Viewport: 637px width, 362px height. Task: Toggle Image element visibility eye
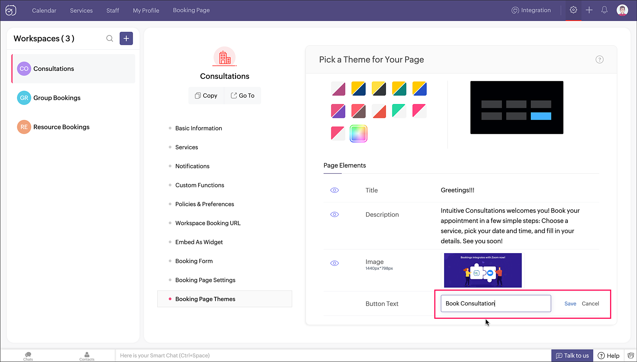click(x=334, y=263)
